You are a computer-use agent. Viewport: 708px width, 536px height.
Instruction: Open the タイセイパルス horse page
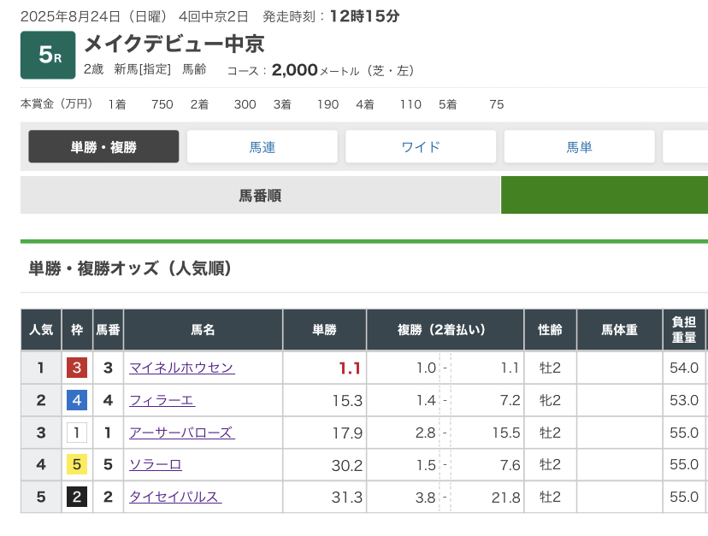174,497
